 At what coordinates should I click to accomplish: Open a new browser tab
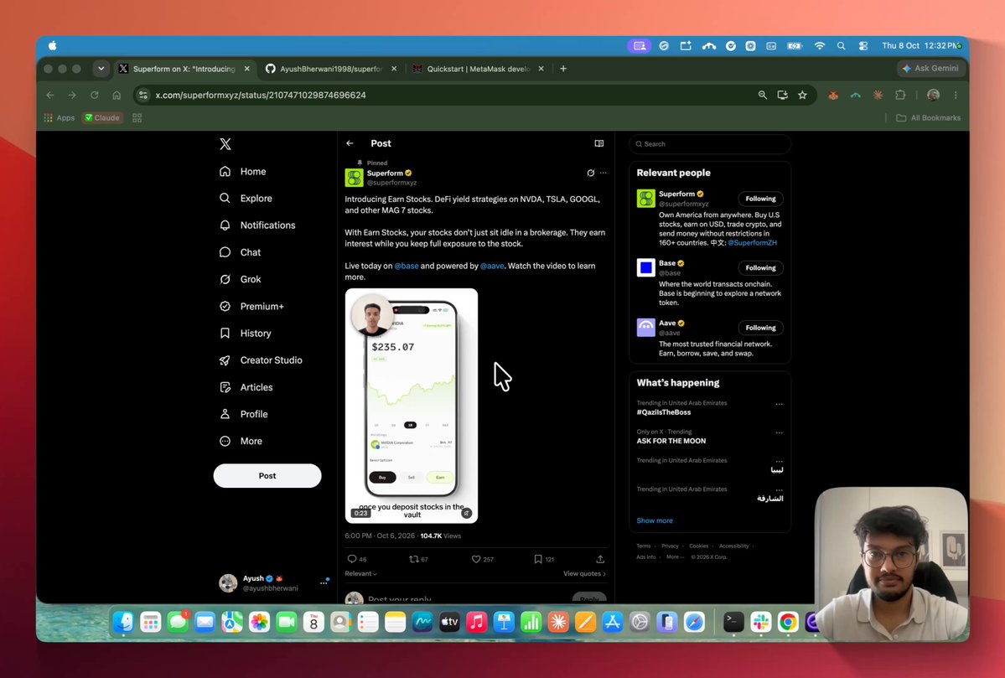(563, 69)
